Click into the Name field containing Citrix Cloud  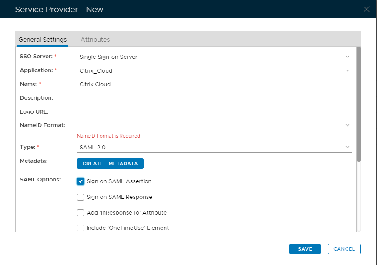point(214,84)
